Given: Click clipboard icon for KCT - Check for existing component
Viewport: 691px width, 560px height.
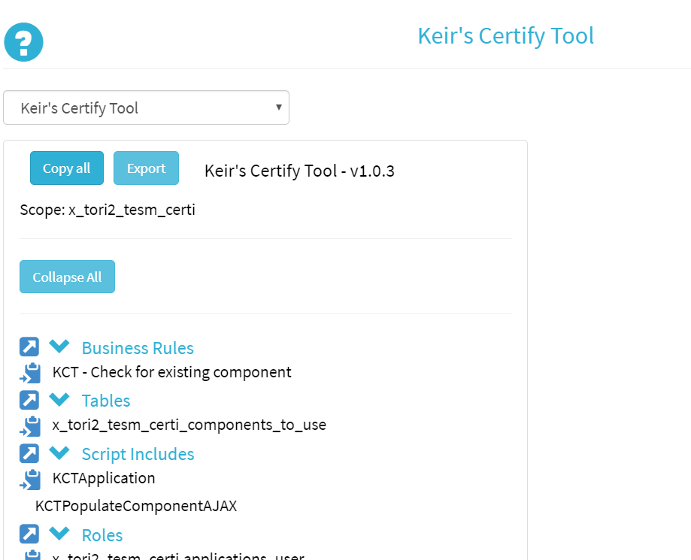Looking at the screenshot, I should point(31,373).
